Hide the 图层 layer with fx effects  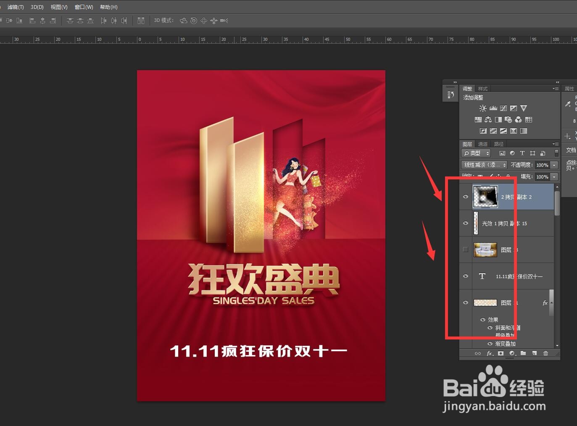[466, 302]
